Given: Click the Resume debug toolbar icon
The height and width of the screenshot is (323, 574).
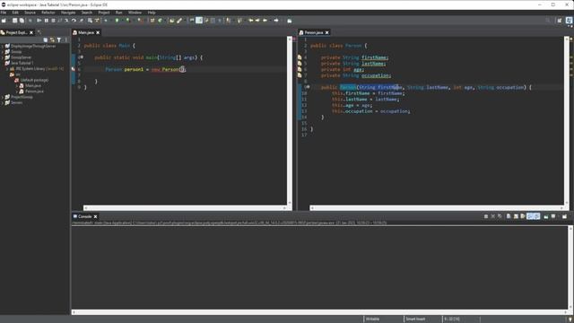Looking at the screenshot, I should [39, 21].
